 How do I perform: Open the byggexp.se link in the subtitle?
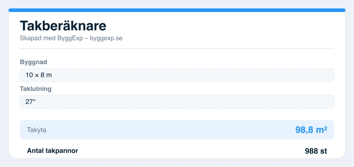[x=106, y=38]
